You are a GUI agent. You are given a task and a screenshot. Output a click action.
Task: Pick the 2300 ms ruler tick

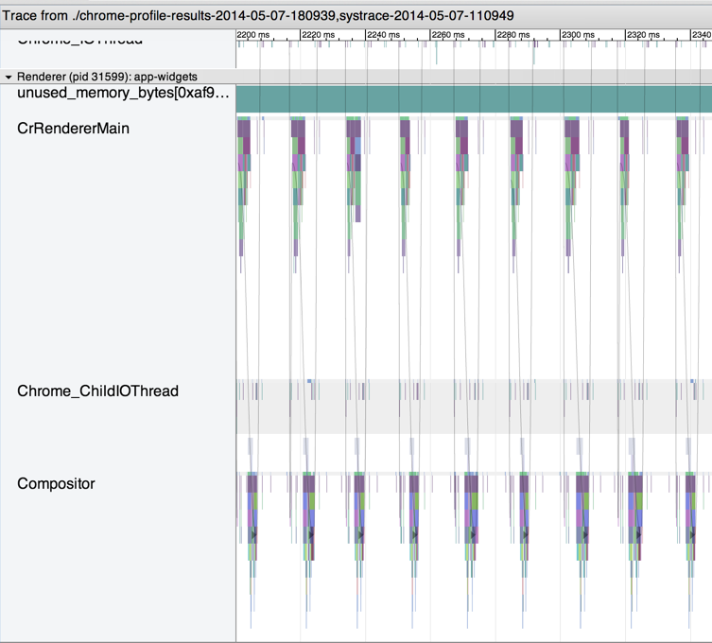coord(578,34)
